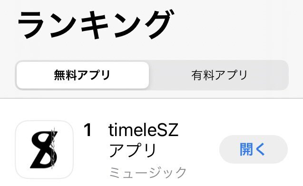Tap the 開く button

click(254, 149)
